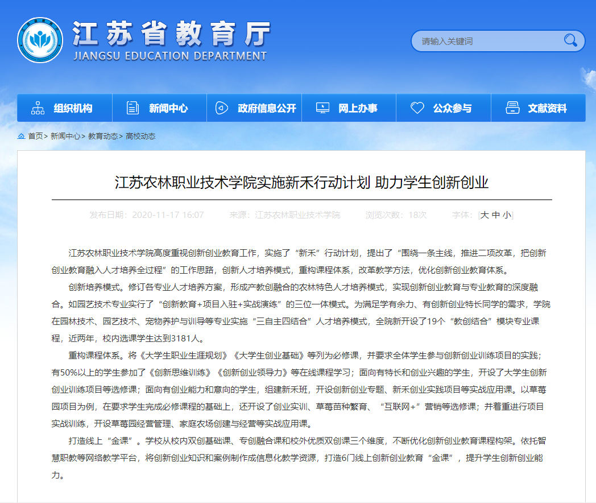Click the 政府信息公开 icon
The width and height of the screenshot is (596, 503).
click(x=222, y=108)
